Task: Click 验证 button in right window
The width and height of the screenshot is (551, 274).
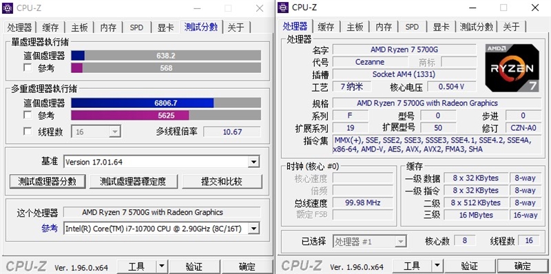Action: pyautogui.click(x=470, y=266)
